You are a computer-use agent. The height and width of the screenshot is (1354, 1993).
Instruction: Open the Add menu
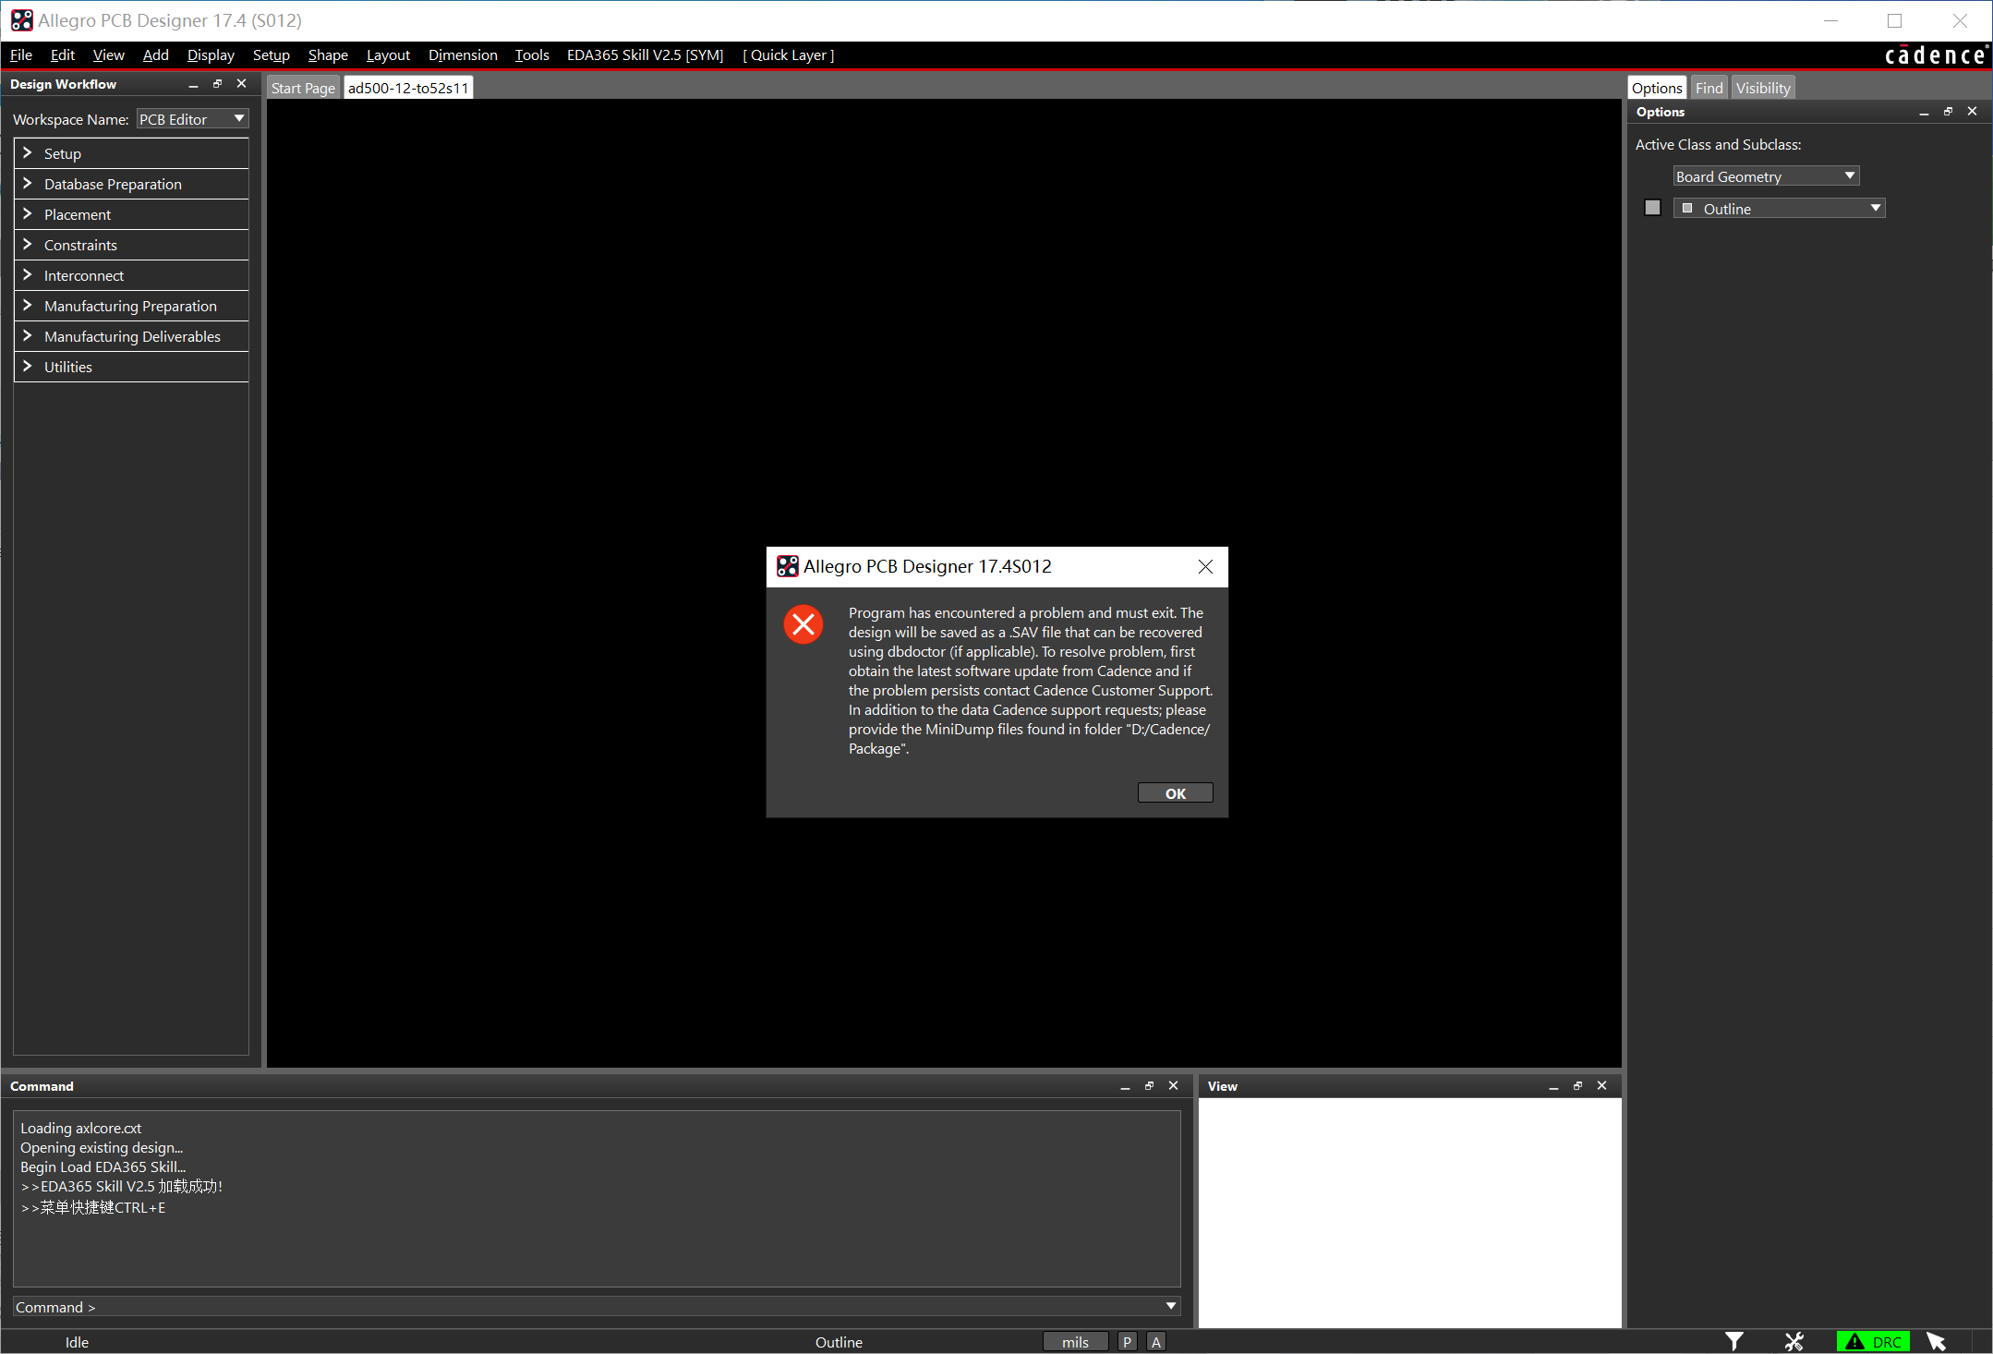click(155, 55)
